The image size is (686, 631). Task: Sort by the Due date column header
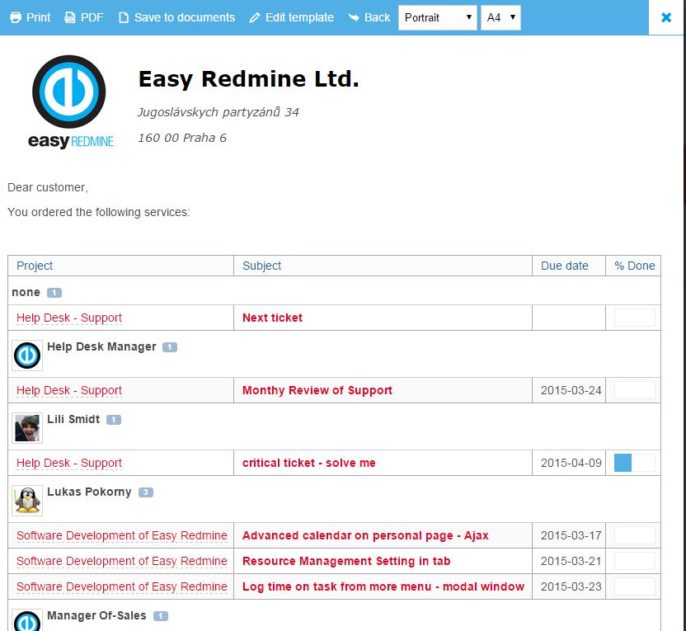(x=564, y=266)
